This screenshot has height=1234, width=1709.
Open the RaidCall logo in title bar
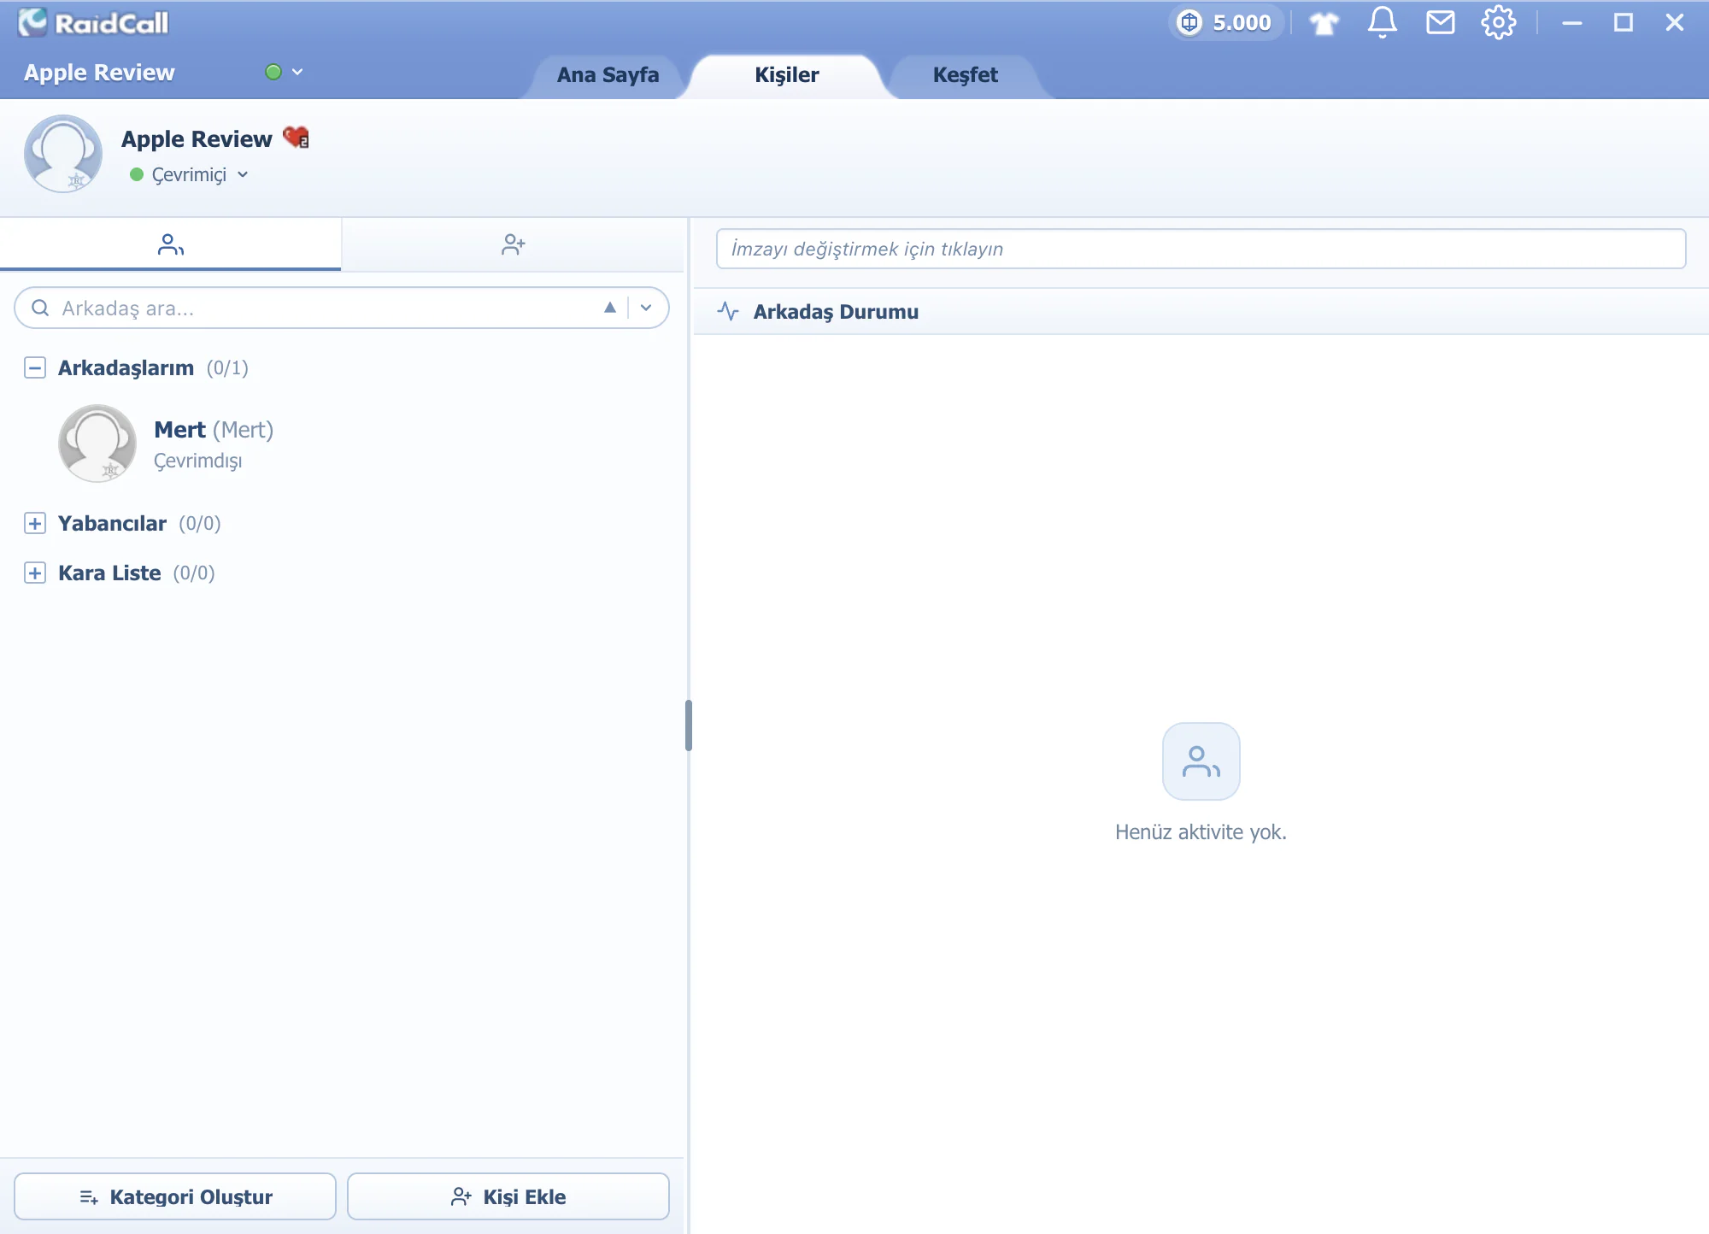point(94,22)
